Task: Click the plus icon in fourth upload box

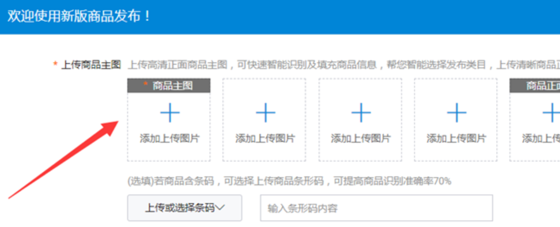Action: tap(456, 113)
